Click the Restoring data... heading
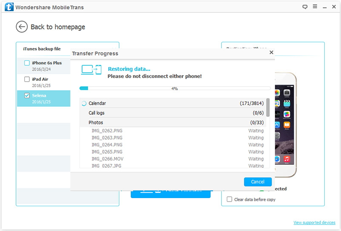 (129, 69)
